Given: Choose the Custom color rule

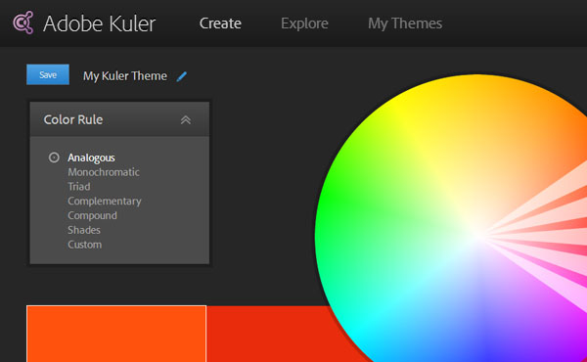Looking at the screenshot, I should click(x=84, y=245).
